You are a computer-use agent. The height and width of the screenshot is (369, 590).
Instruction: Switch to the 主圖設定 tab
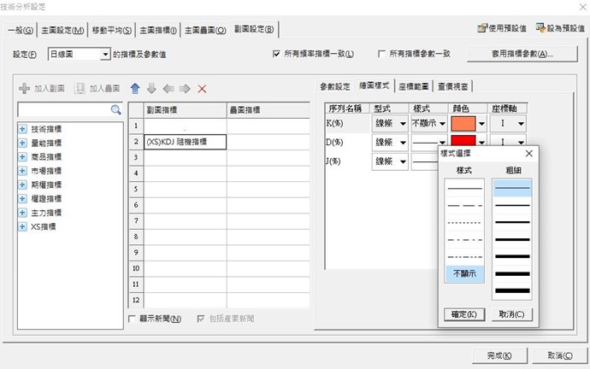pos(64,31)
